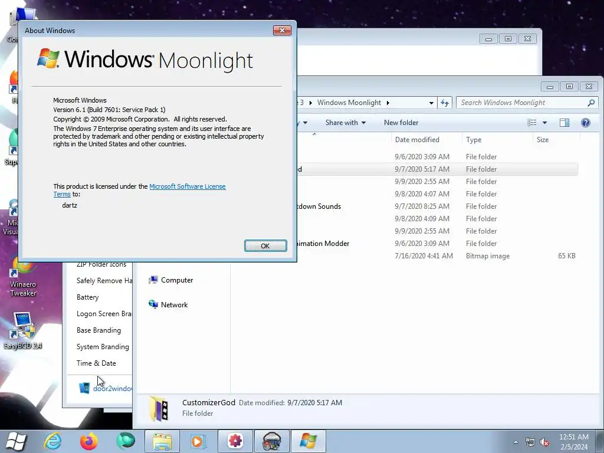Select the row ending in 'imation Modder'
Viewport: 604px width, 453px height.
(x=437, y=244)
